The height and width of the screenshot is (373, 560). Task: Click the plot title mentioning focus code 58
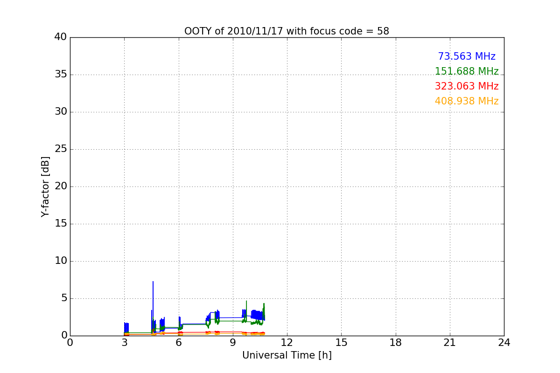pos(287,31)
